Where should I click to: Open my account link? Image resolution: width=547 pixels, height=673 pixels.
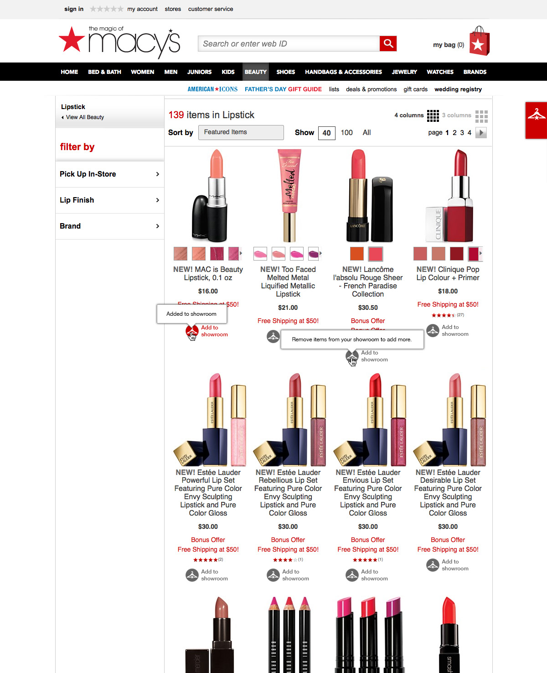pyautogui.click(x=142, y=9)
